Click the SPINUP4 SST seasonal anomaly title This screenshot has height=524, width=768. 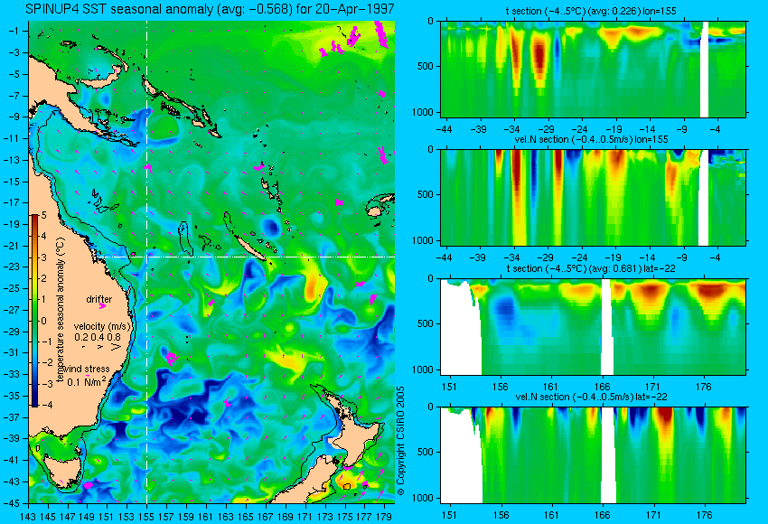[210, 9]
